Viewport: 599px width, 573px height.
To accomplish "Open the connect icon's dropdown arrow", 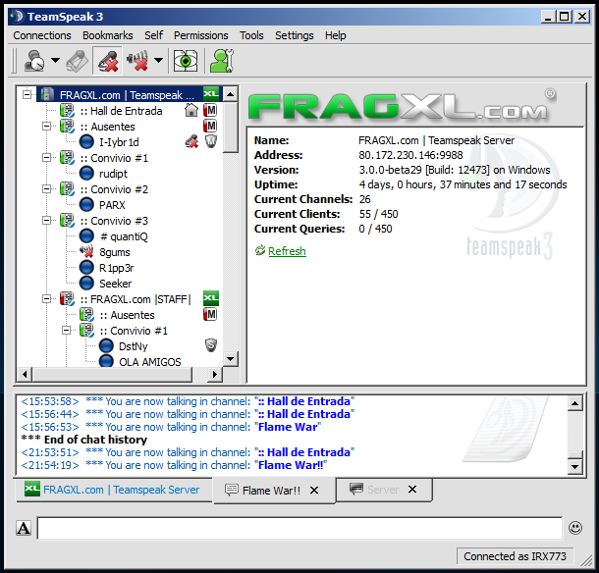I will [55, 60].
